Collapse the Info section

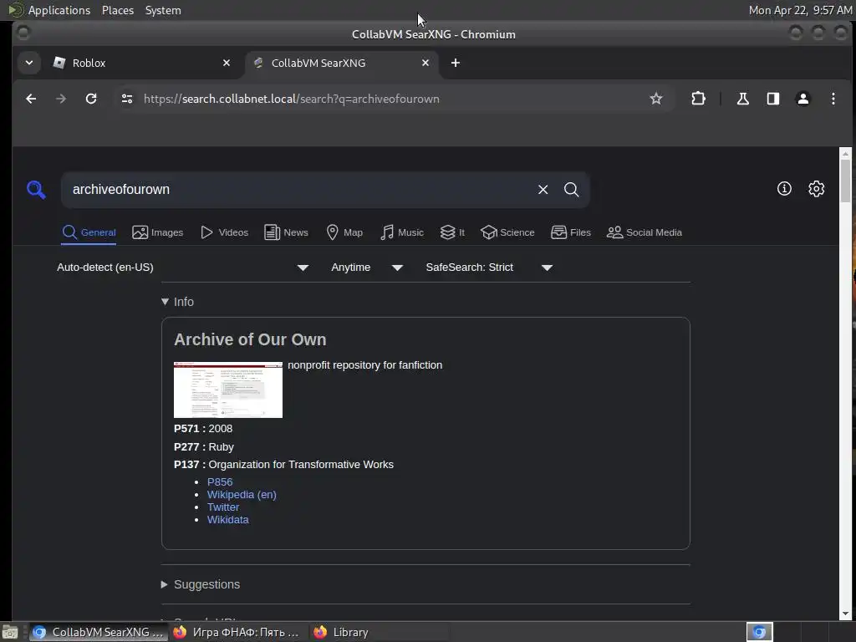tap(178, 302)
